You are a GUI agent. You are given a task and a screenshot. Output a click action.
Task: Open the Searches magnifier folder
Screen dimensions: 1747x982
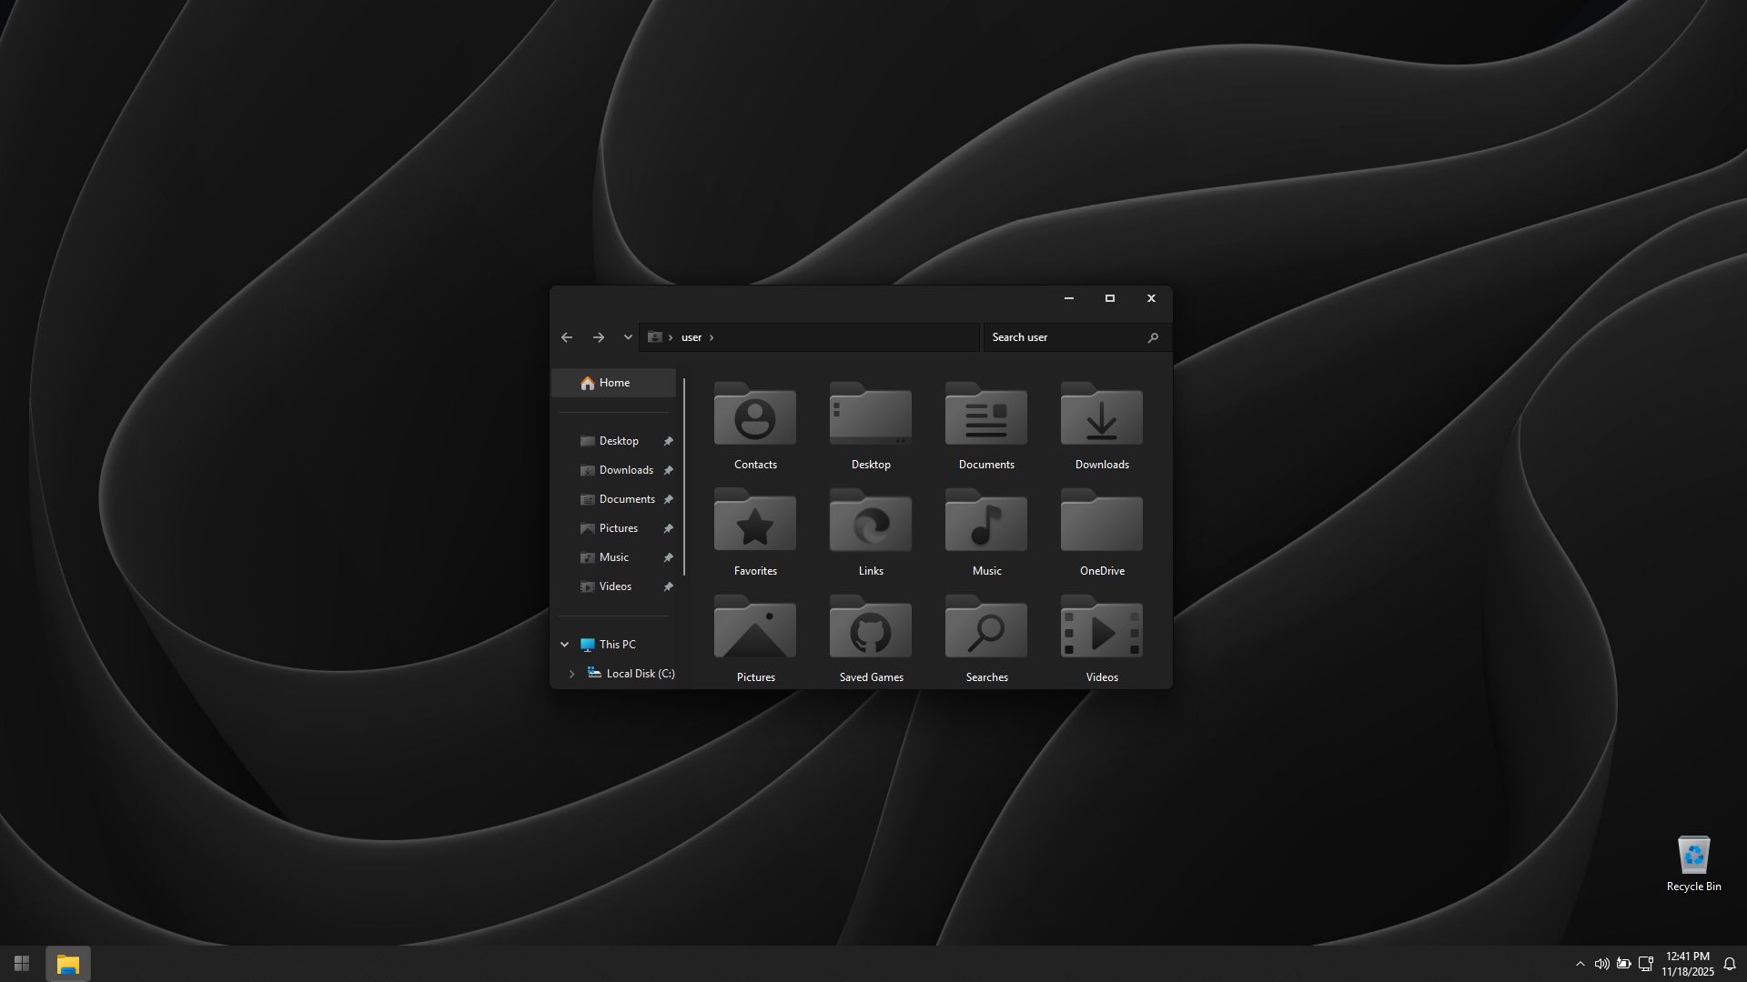pos(985,628)
